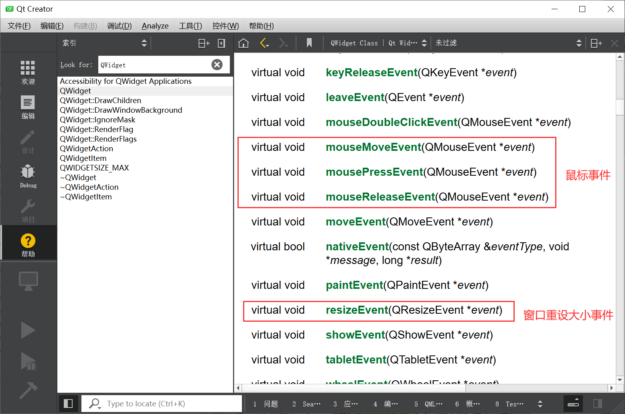
Task: Open keyReleaseEvent documentation link
Action: coord(371,73)
